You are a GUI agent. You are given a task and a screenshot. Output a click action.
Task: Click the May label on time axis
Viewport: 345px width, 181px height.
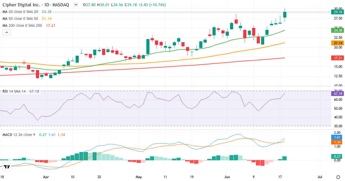139,177
